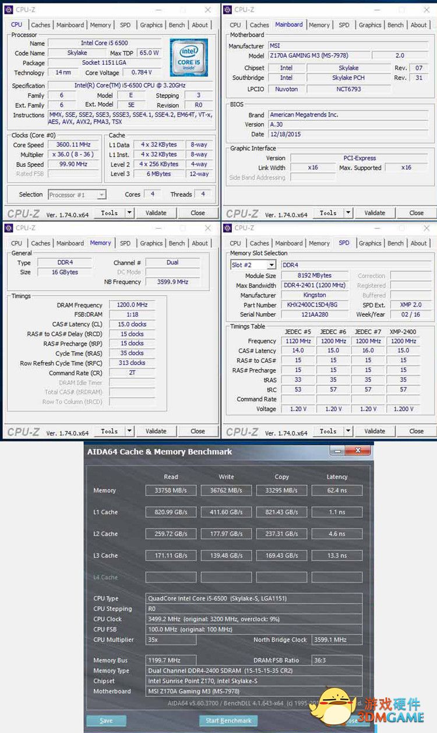This screenshot has height=733, width=437.
Task: Open the SPD tab in the motherboard window
Action: click(x=344, y=25)
